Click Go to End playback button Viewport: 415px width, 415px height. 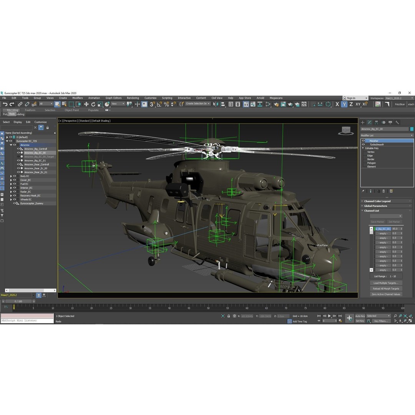[x=340, y=316]
